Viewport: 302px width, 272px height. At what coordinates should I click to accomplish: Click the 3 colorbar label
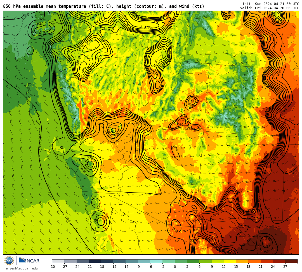[x=187, y=267]
